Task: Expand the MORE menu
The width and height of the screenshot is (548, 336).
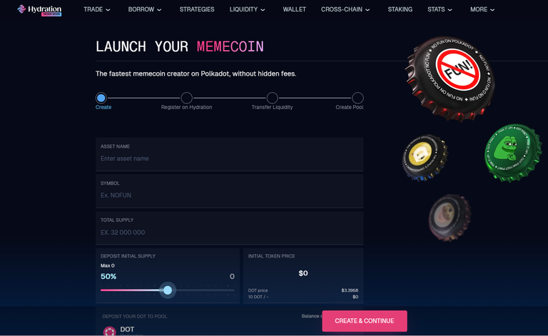Action: tap(482, 9)
